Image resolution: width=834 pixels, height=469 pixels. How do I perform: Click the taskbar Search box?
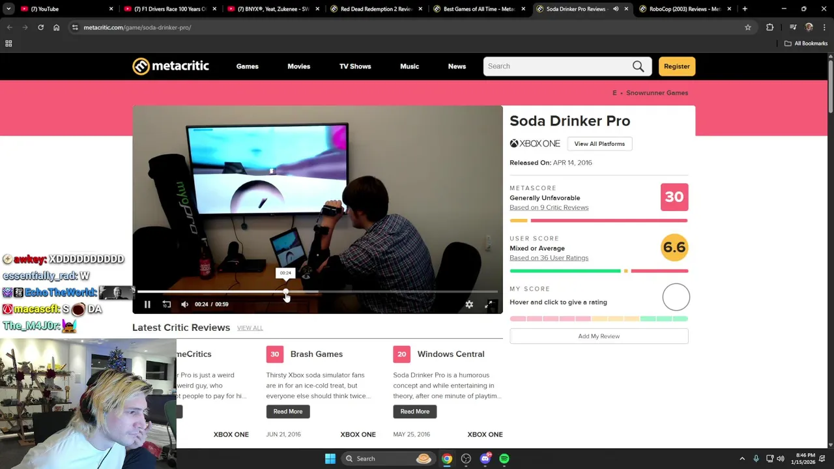[x=389, y=459]
